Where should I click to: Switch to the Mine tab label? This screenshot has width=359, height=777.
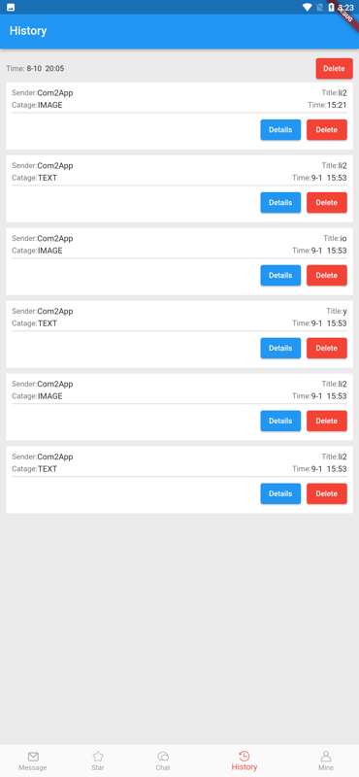pyautogui.click(x=326, y=767)
